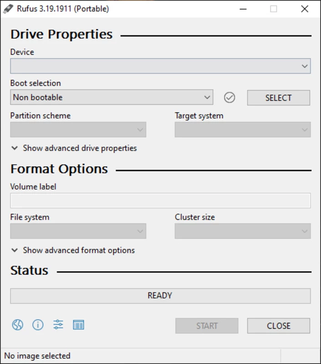
Task: Click the Volume label text field
Action: pos(160,201)
